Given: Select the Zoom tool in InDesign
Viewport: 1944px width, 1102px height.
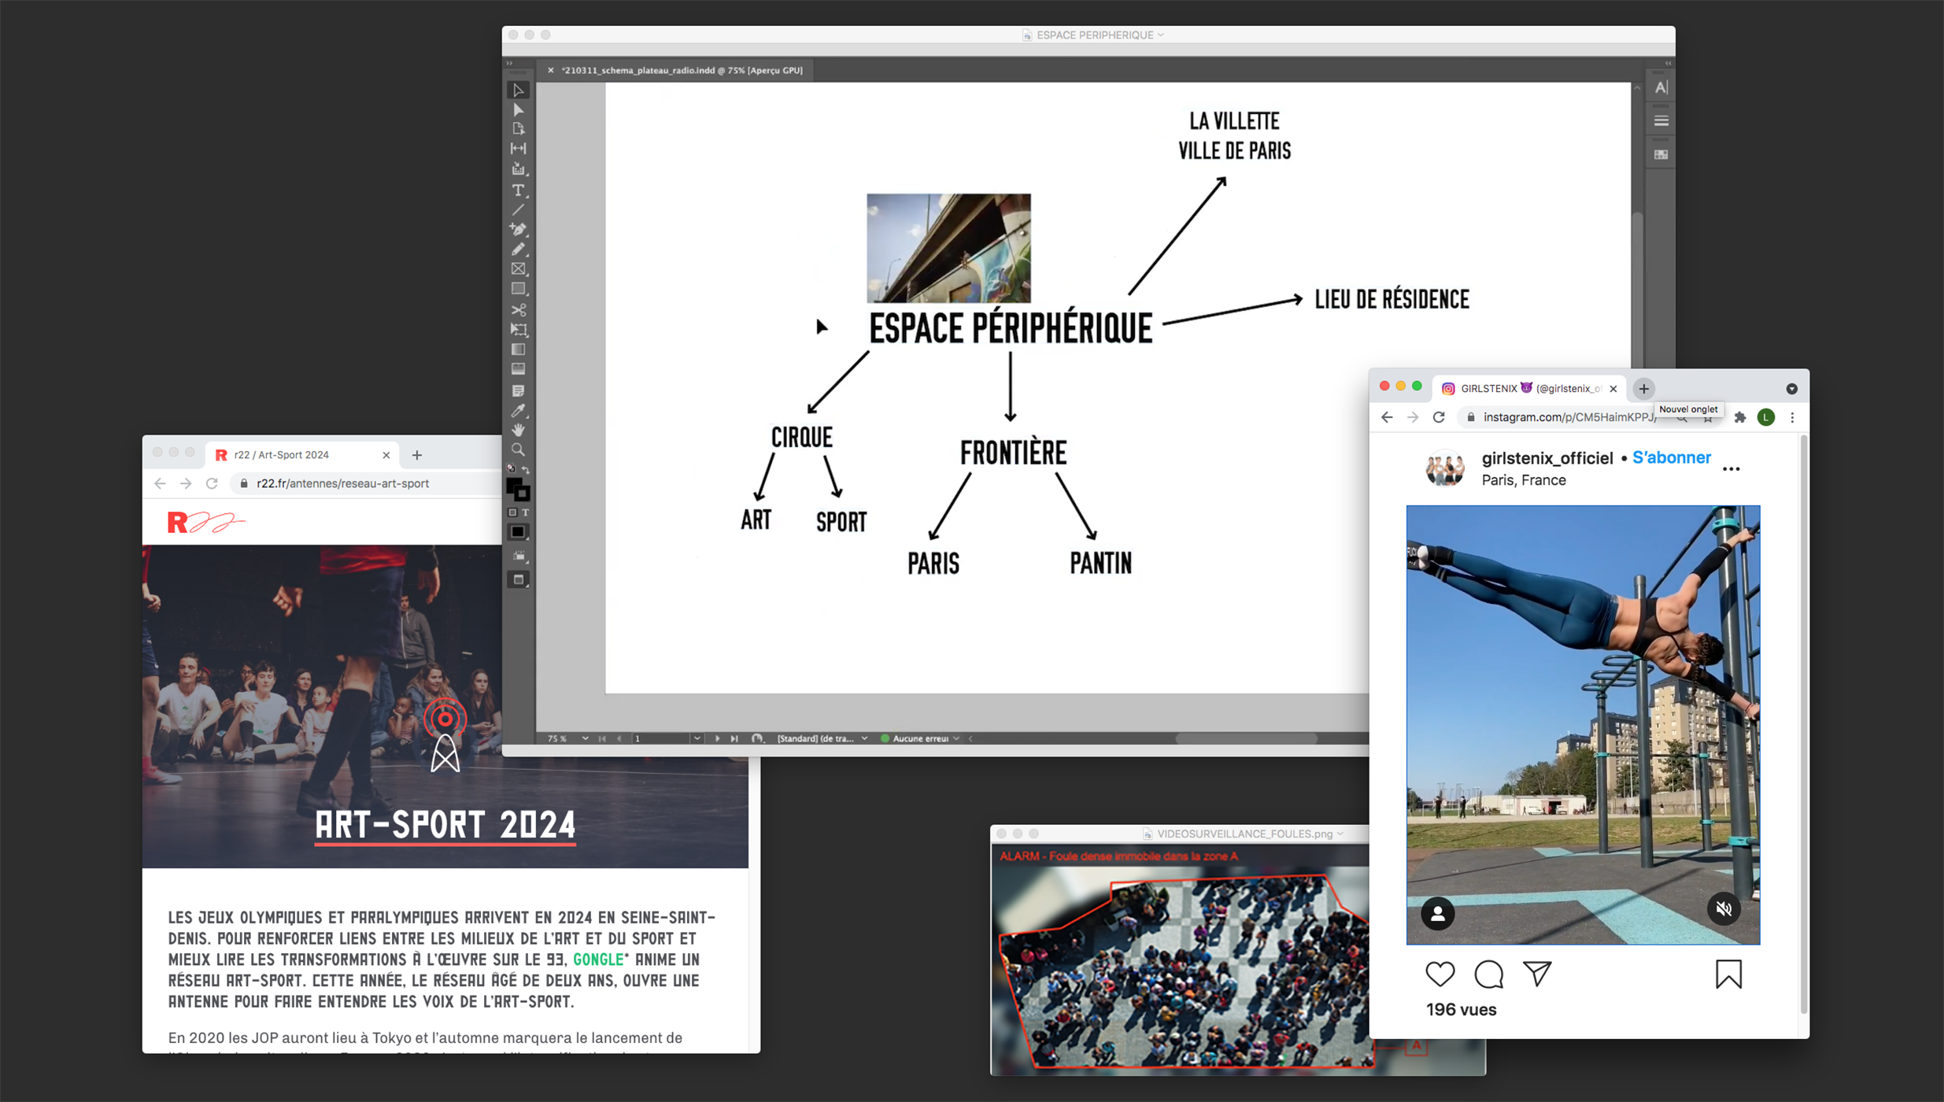Looking at the screenshot, I should coord(518,449).
